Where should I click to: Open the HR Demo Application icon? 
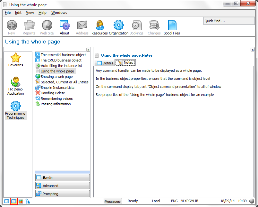click(16, 81)
